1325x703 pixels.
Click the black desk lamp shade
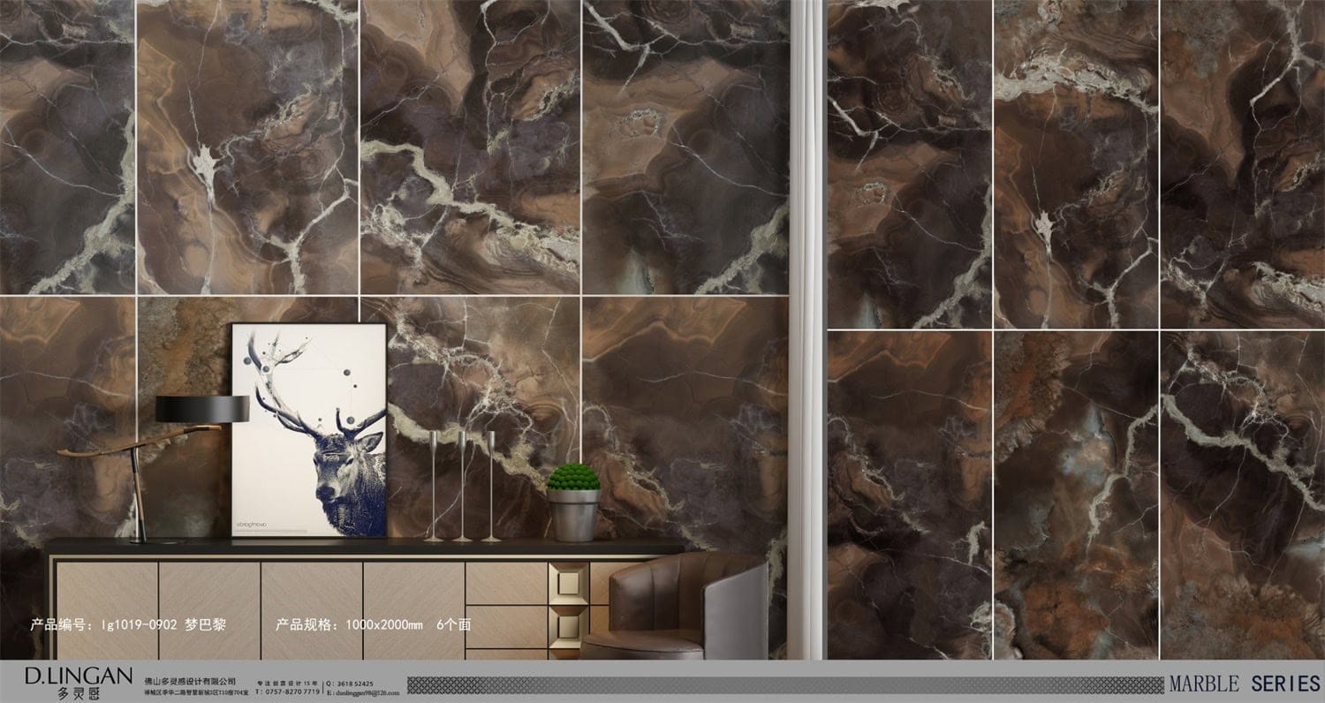[x=202, y=409]
